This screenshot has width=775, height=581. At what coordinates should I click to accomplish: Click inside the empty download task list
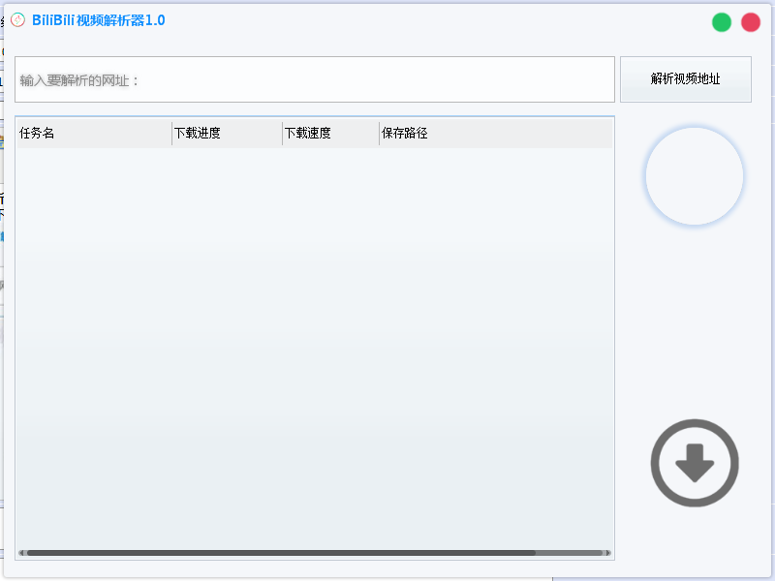(x=314, y=339)
